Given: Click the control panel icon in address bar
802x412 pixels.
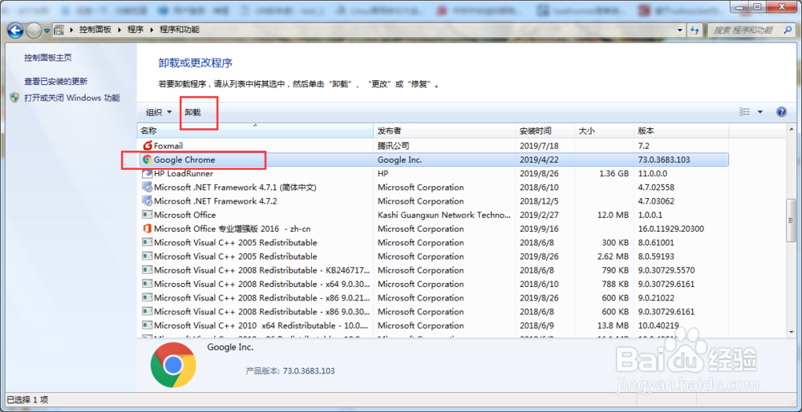Looking at the screenshot, I should 59,30.
